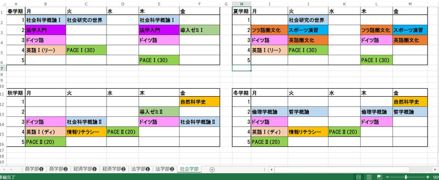This screenshot has height=180, width=439.
Task: Switch to Normal view in status bar
Action: [x=359, y=177]
